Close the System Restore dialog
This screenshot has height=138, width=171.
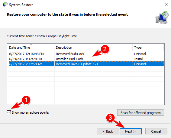click(166, 5)
